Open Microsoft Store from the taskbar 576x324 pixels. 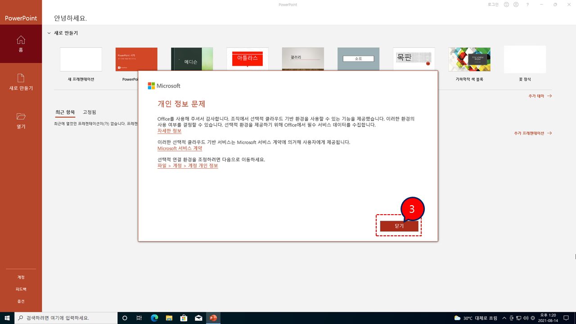184,318
